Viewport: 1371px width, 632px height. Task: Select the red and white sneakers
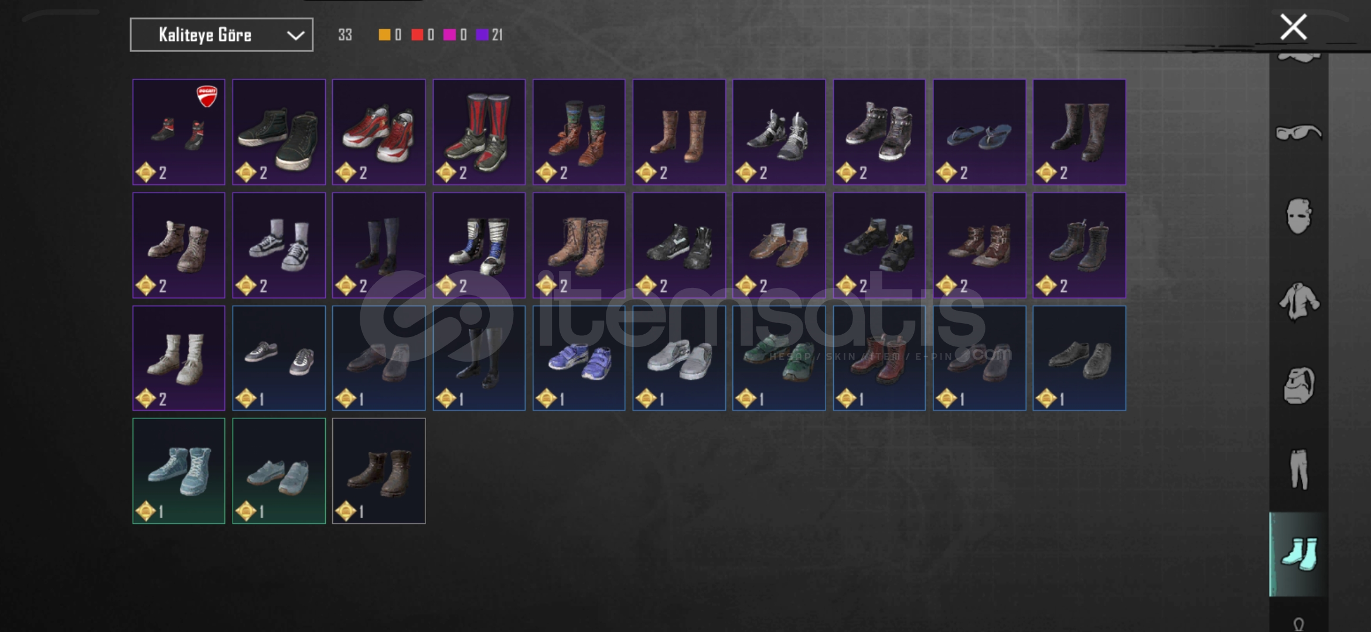click(379, 132)
